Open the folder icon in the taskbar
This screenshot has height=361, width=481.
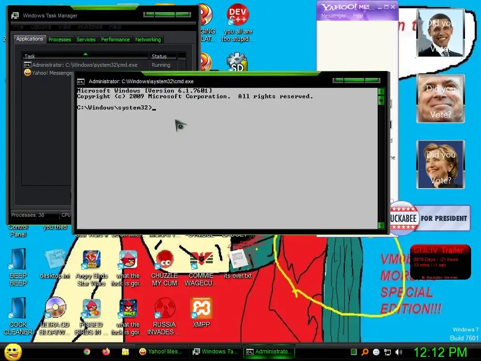(x=125, y=352)
